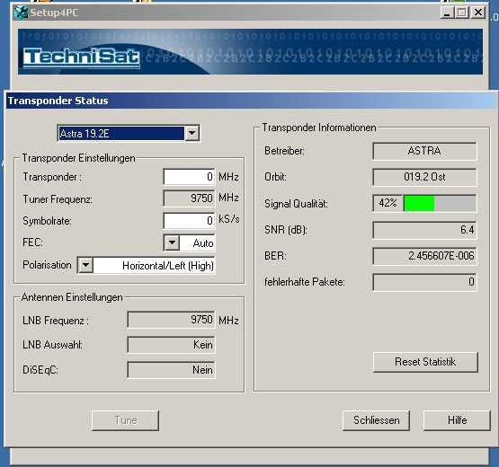
Task: Click the TechniSat logo banner
Action: pos(250,52)
